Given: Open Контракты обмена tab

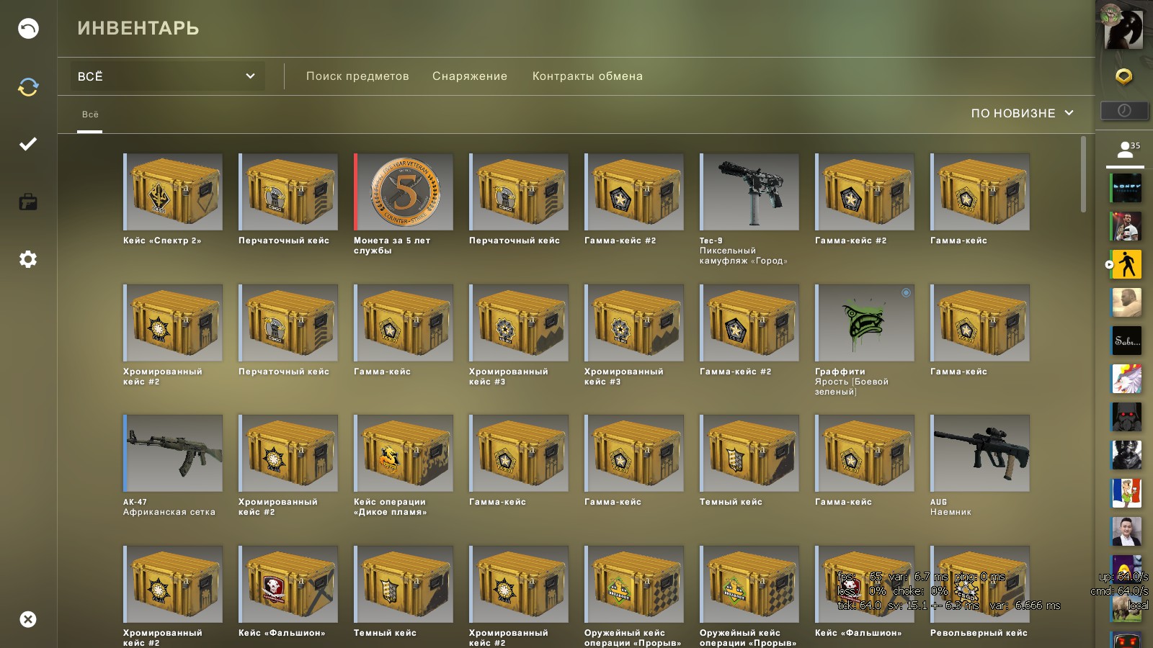Looking at the screenshot, I should click(587, 76).
